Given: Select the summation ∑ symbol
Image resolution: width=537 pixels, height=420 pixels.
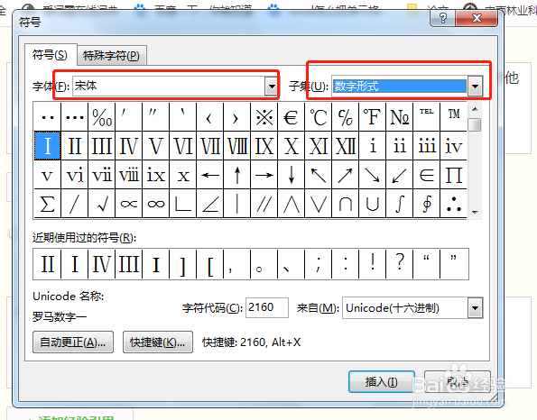Looking at the screenshot, I should click(x=48, y=204).
